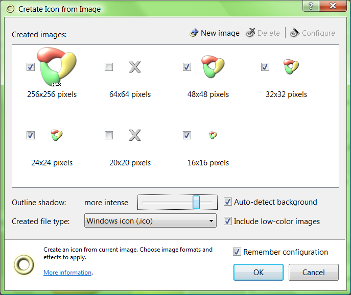Open the Created file type dropdown

150,221
